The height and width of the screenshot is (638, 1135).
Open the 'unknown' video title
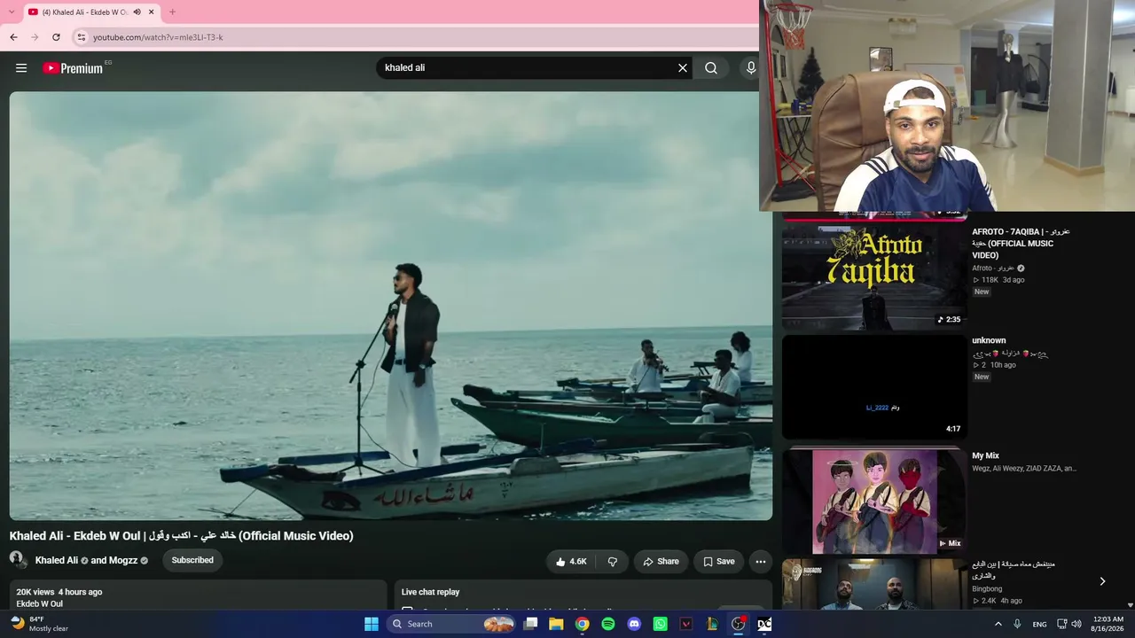(x=989, y=340)
